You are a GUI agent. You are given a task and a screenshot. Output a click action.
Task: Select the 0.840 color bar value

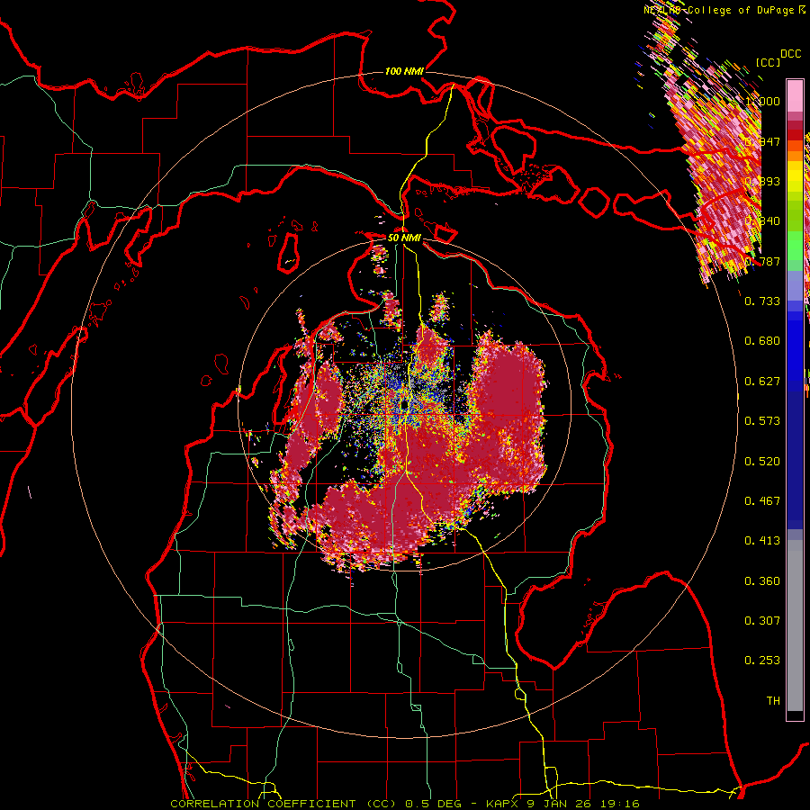[762, 221]
